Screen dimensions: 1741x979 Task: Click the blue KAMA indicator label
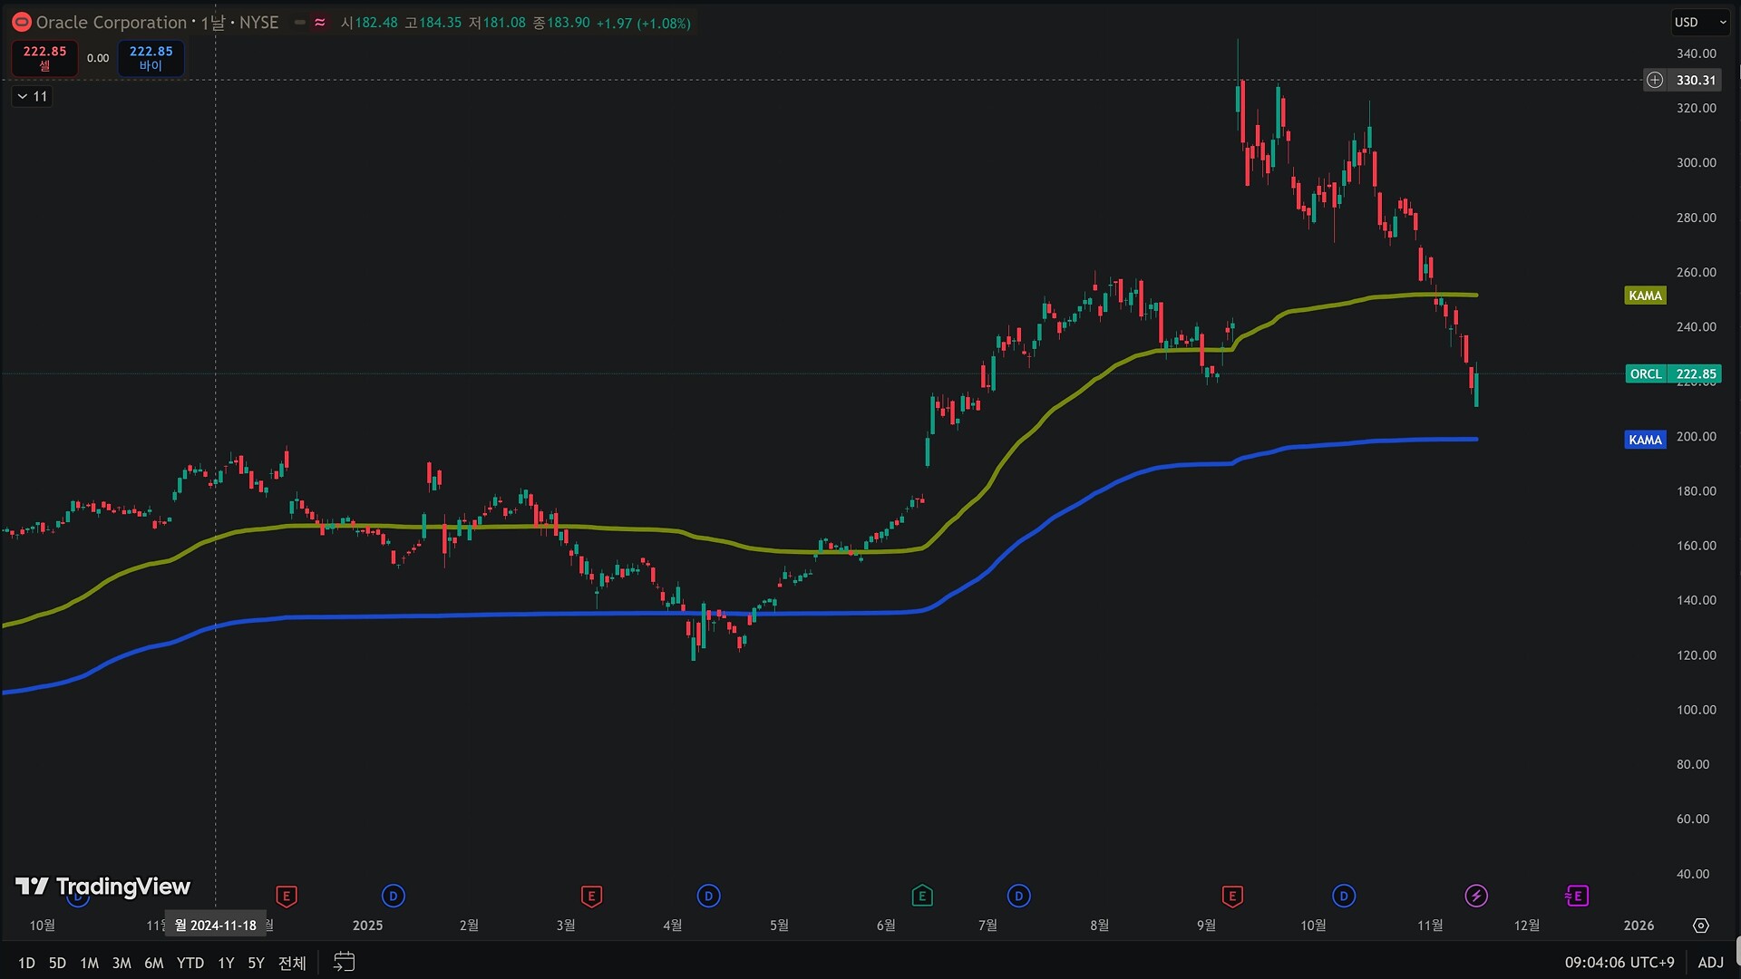[x=1644, y=440]
